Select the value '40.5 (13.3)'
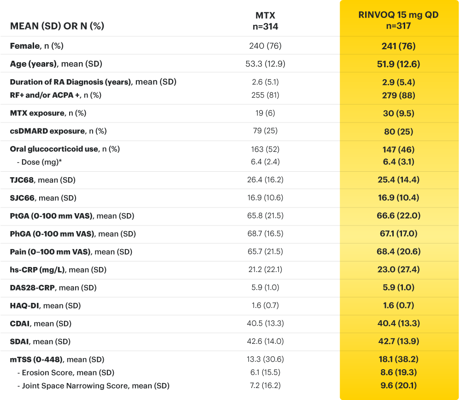The height and width of the screenshot is (400, 461). [x=265, y=324]
